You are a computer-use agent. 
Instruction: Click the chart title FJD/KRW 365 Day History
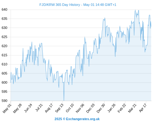[60, 5]
